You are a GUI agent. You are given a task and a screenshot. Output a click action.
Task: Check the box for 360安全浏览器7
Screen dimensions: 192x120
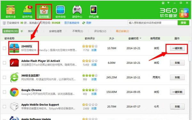[4, 77]
